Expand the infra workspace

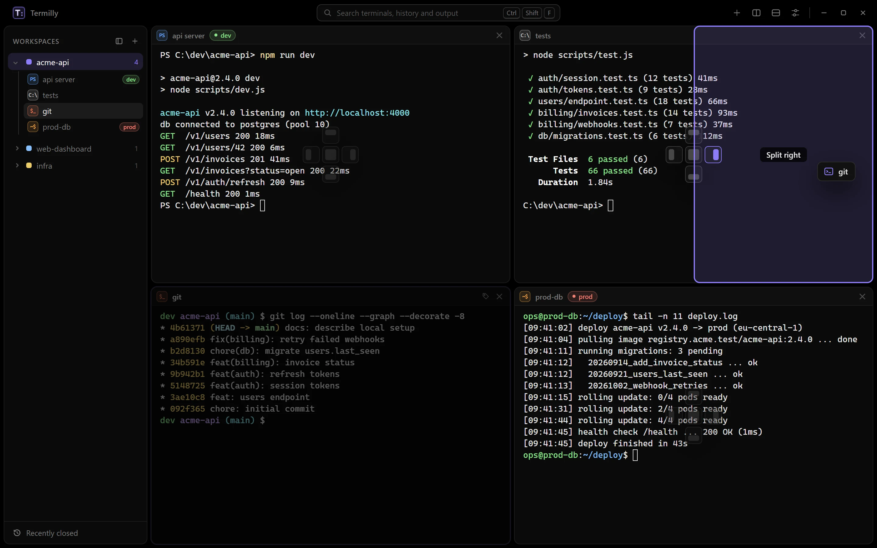17,166
